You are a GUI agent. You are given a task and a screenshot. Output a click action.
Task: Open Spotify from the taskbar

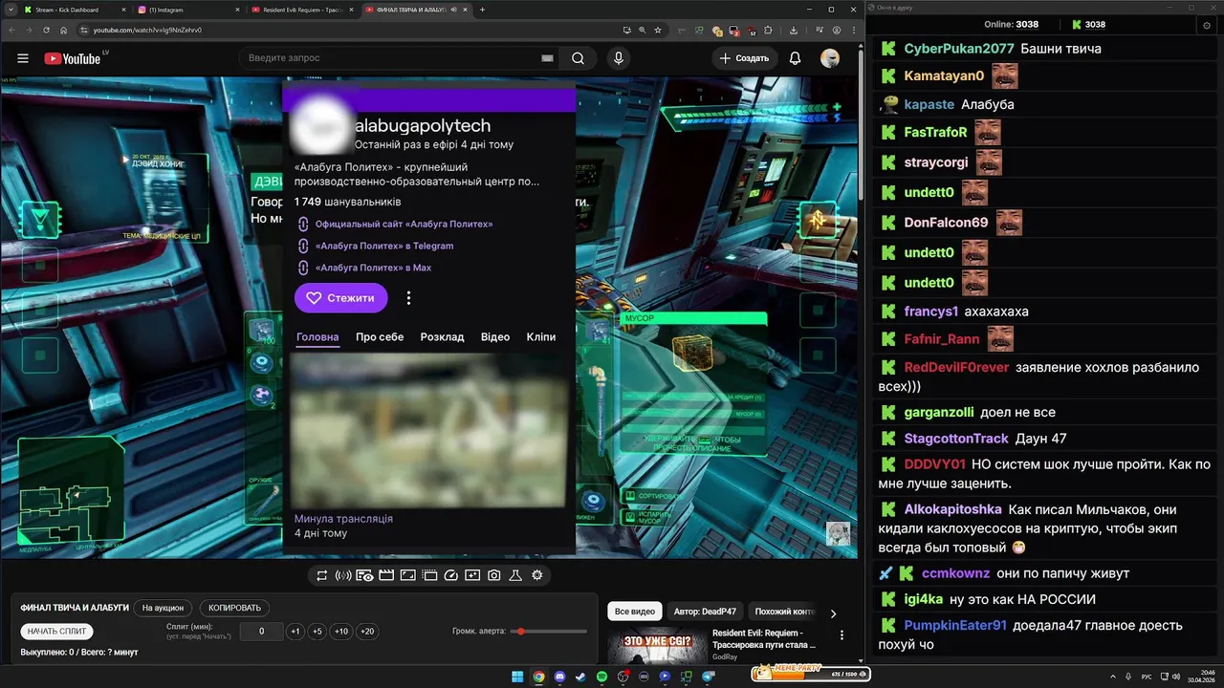pyautogui.click(x=601, y=677)
